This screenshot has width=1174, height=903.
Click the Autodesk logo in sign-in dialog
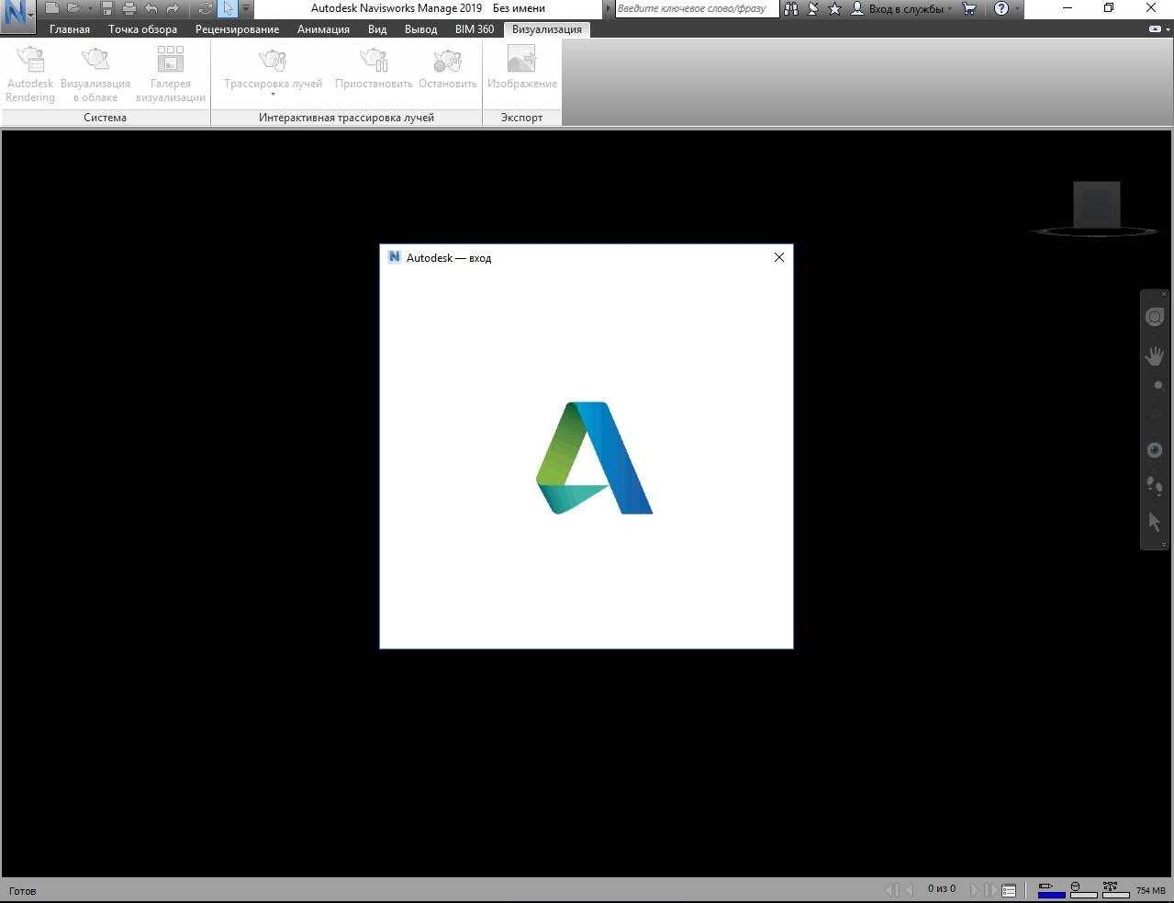[594, 457]
